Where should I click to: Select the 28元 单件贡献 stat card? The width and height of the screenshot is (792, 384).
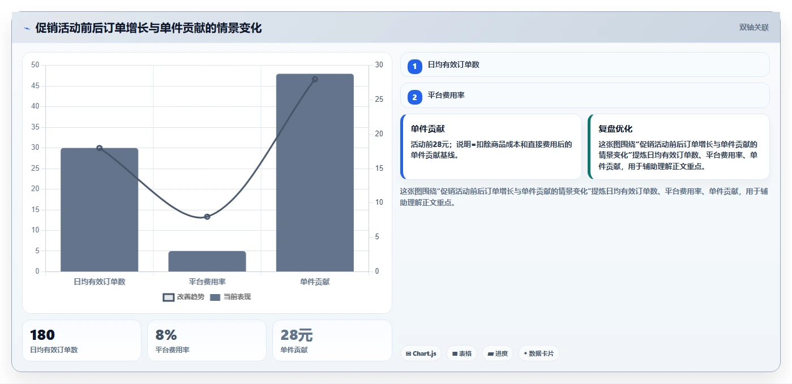click(332, 340)
